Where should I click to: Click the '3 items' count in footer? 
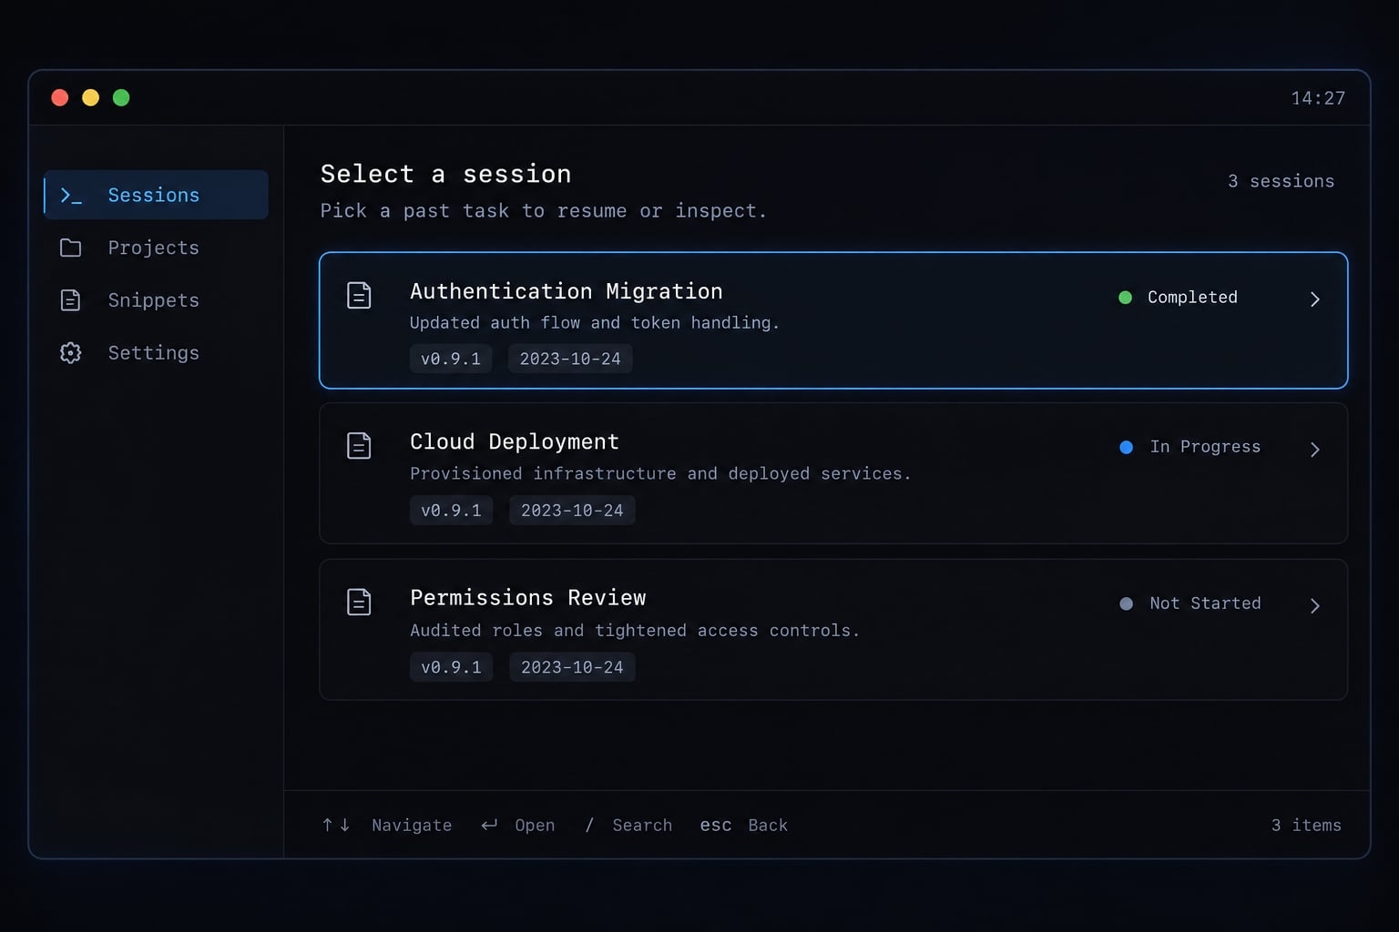pos(1306,825)
